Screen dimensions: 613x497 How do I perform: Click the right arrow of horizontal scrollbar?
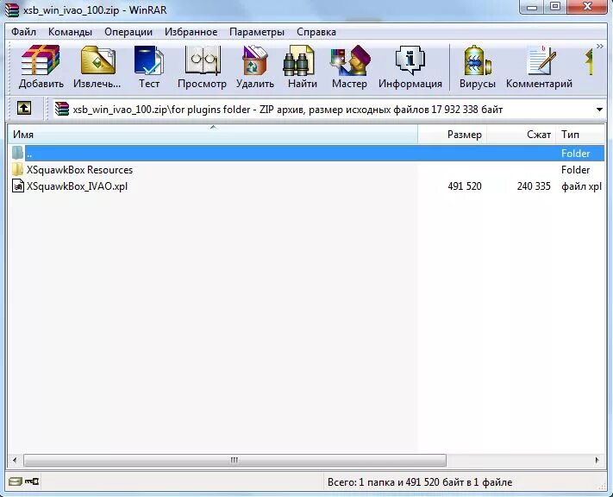coord(597,460)
